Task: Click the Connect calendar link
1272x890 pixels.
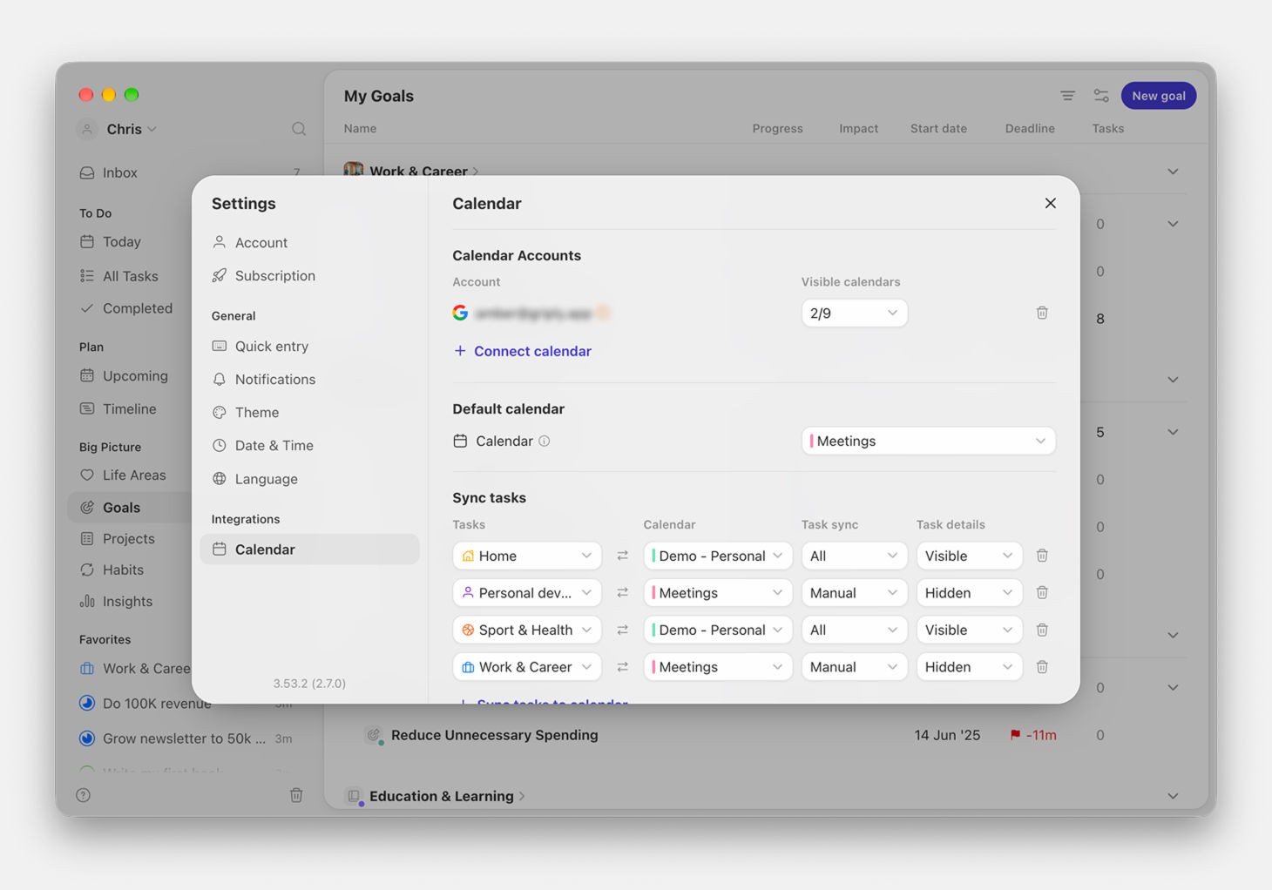Action: click(x=523, y=351)
